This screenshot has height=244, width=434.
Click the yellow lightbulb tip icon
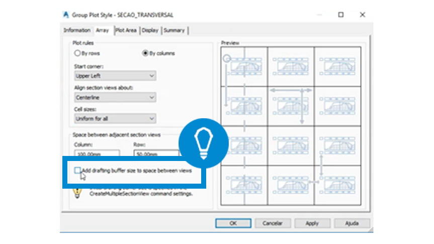coord(77,193)
